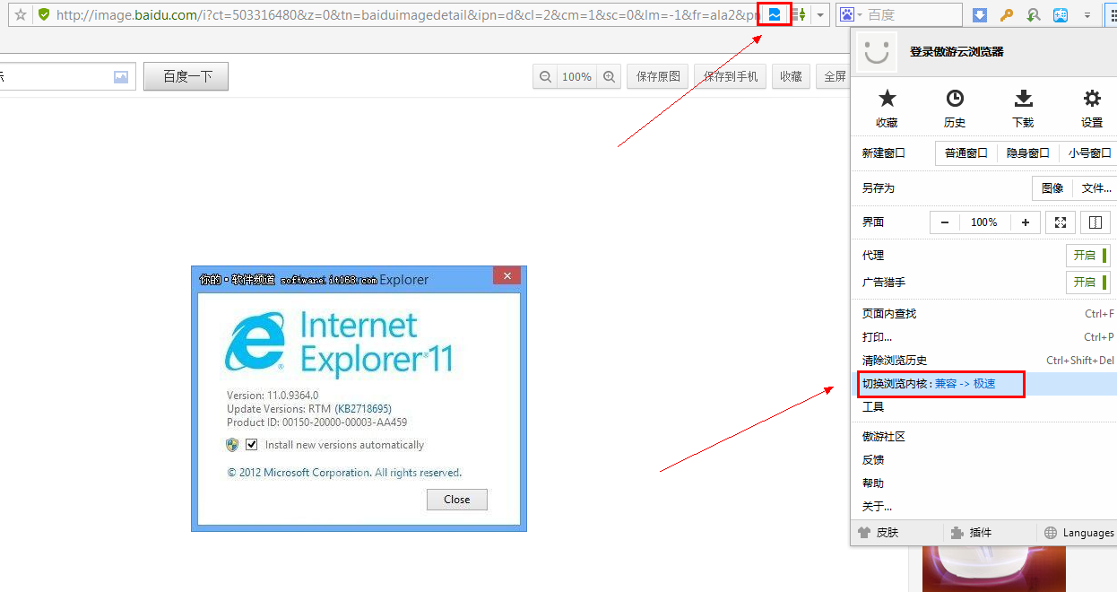This screenshot has width=1117, height=592.
Task: Expand the address bar history dropdown
Action: [x=819, y=15]
